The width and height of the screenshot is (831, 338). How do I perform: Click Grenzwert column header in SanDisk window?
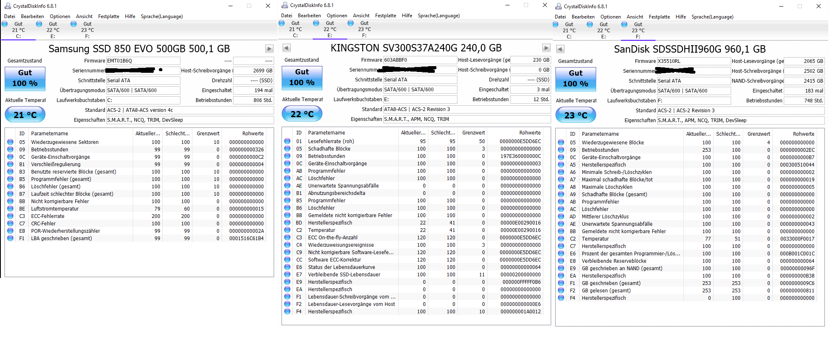click(x=759, y=134)
